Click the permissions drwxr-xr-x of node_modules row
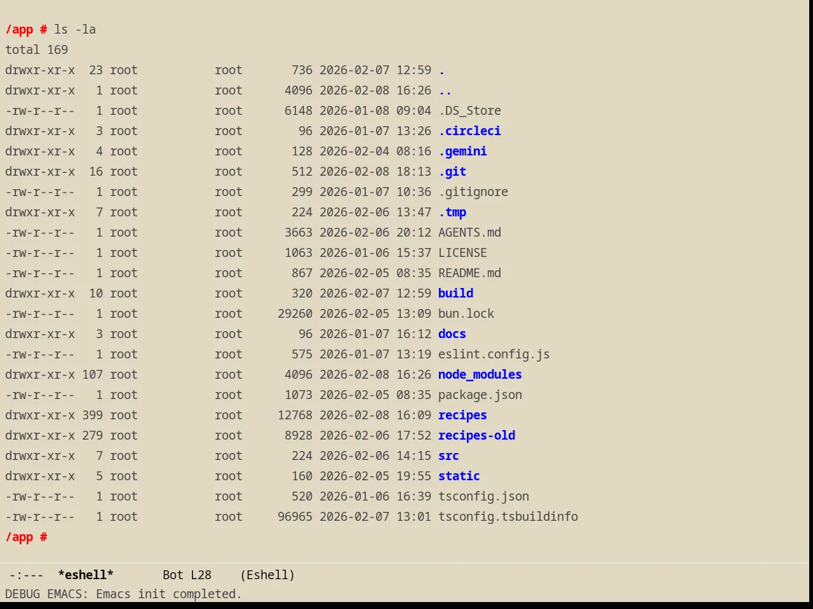Screen dimensions: 813x609 coord(40,374)
